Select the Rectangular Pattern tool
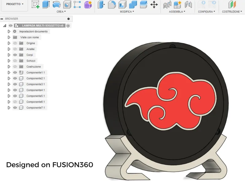Viewport: 245px width, 183px height. click(77, 5)
